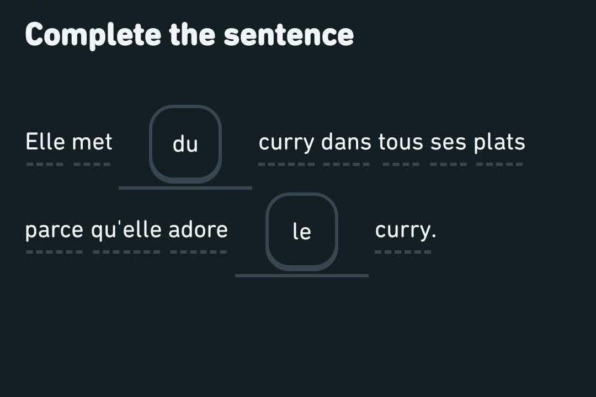The image size is (596, 397).
Task: Tap 'curry' in the first line
Action: click(x=286, y=142)
